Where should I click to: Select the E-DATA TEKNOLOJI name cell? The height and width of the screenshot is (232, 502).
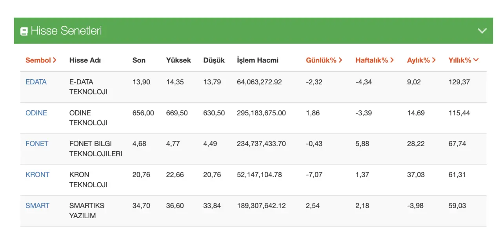pyautogui.click(x=88, y=87)
